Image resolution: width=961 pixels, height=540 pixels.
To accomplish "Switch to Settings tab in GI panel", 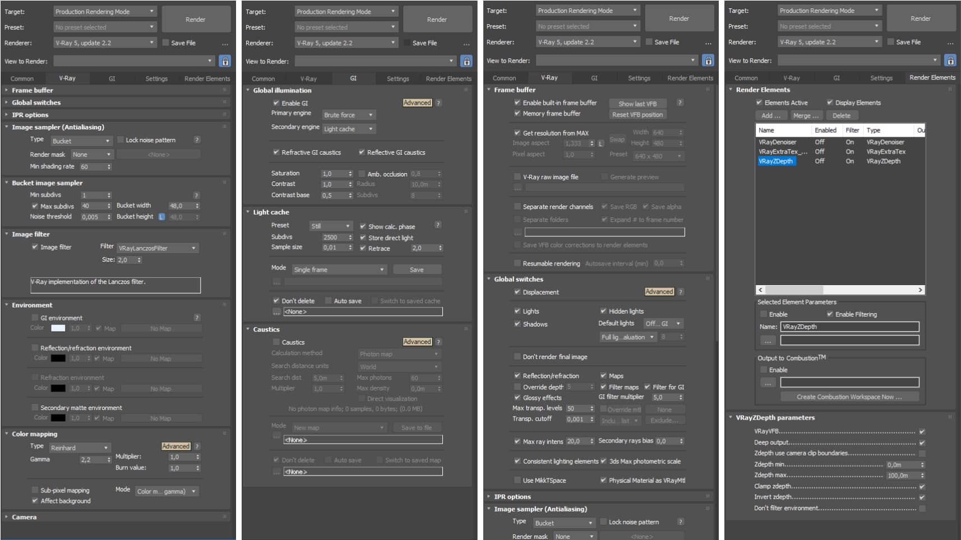I will click(x=398, y=79).
